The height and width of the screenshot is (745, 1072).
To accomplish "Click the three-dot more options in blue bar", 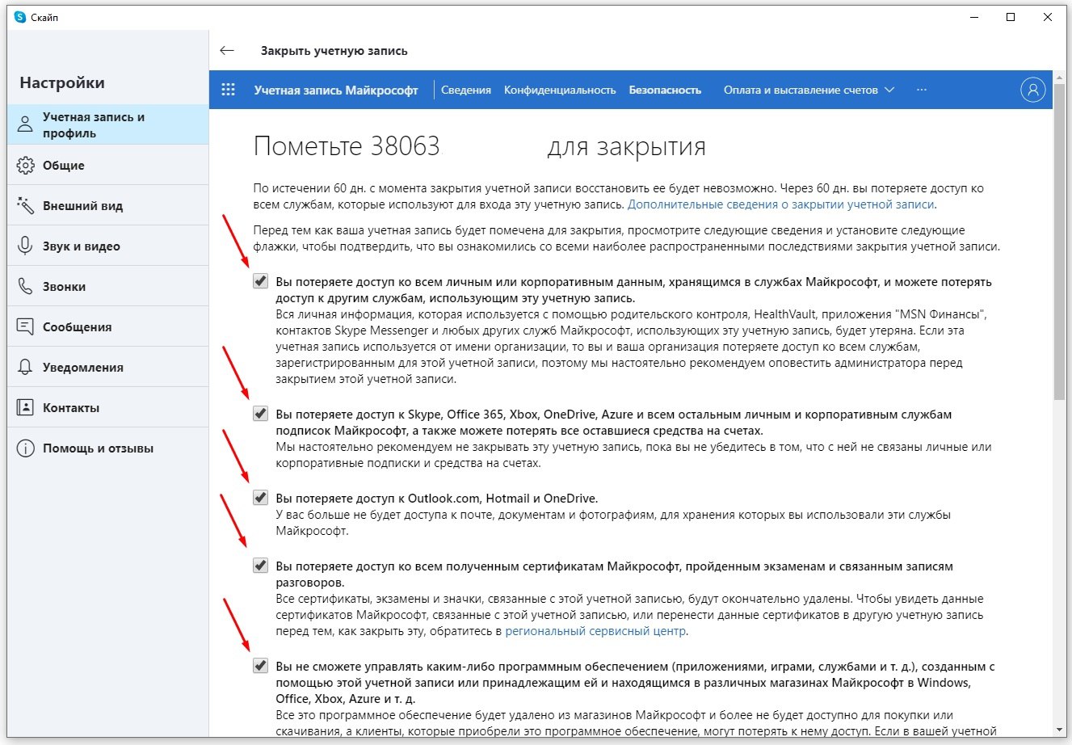I will point(922,90).
